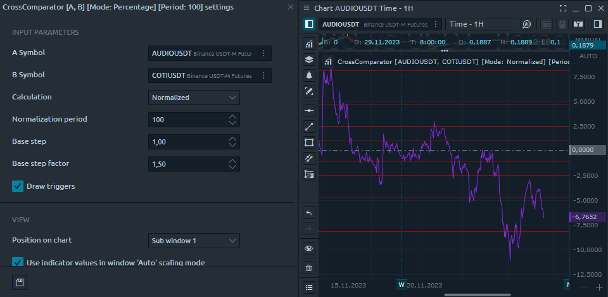
Task: Toggle the left drawing toolbar panel
Action: (x=309, y=24)
